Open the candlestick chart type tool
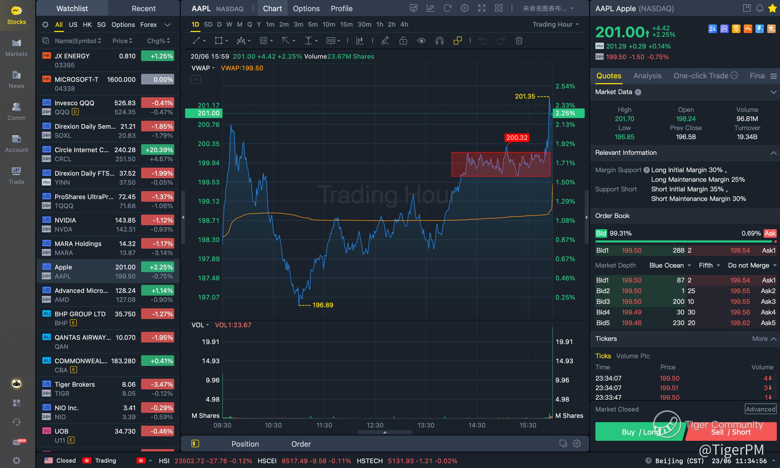Viewport: 780px width, 468px height. tap(360, 40)
